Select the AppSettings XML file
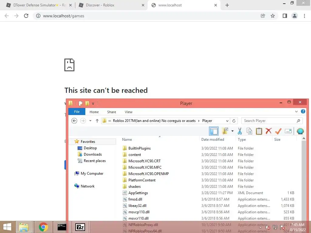This screenshot has height=233, width=311. [x=138, y=193]
